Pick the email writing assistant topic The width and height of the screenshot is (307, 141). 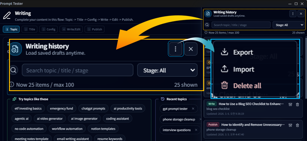[73, 139]
